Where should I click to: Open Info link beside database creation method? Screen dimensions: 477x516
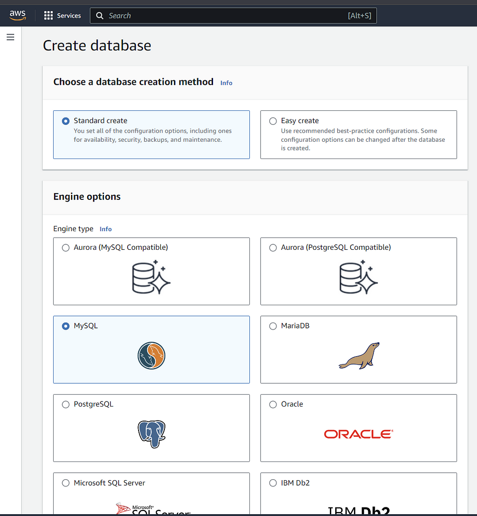[x=226, y=83]
